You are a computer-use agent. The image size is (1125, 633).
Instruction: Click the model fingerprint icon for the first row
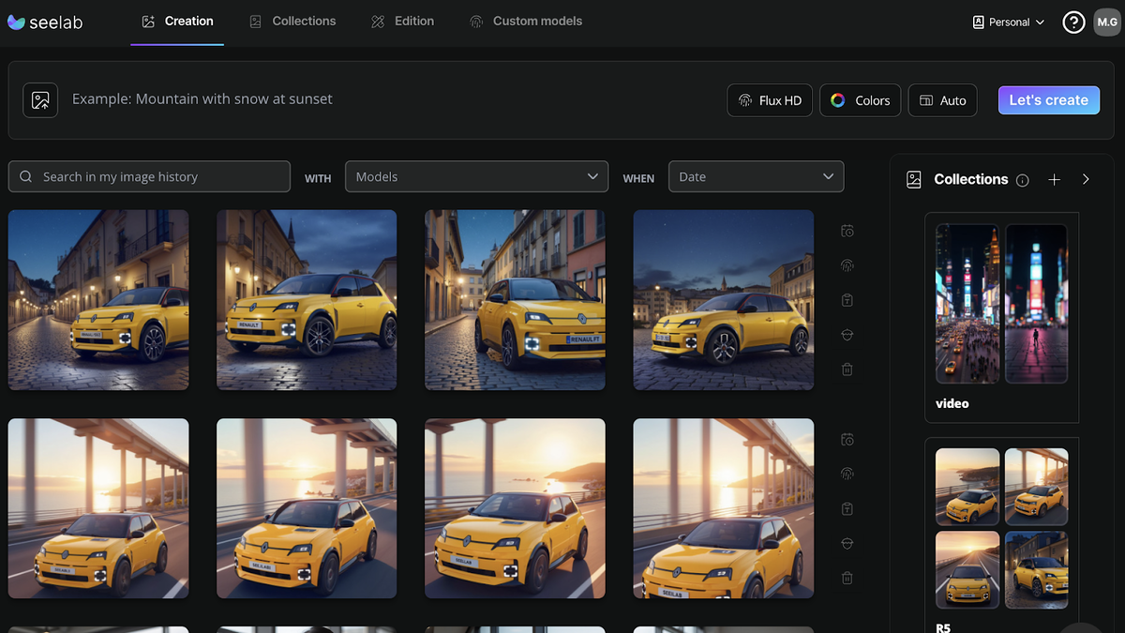pos(847,265)
